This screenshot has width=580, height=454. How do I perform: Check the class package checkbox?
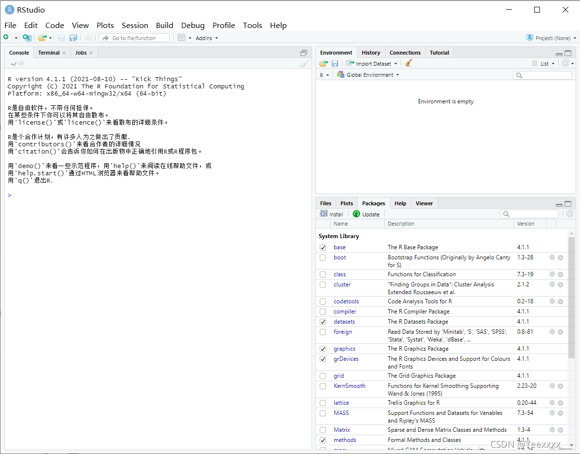[323, 274]
